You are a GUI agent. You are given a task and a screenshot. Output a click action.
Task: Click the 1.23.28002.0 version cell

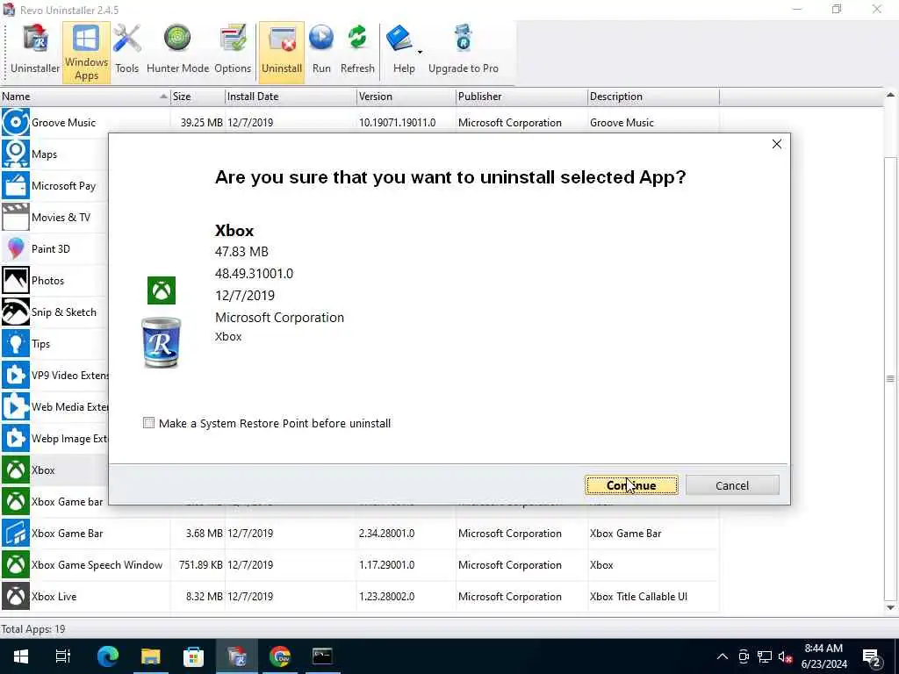pos(386,596)
